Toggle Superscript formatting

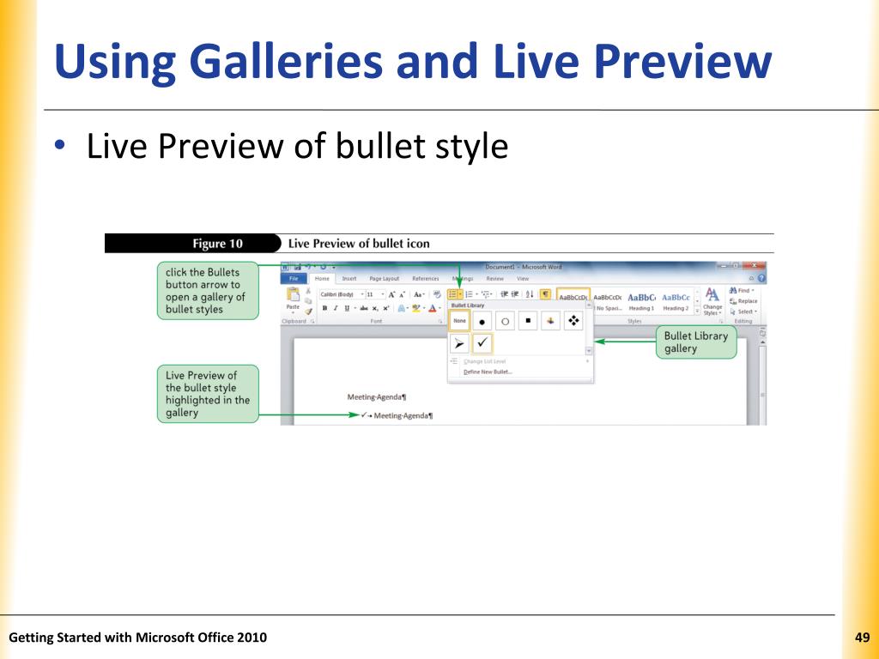385,308
